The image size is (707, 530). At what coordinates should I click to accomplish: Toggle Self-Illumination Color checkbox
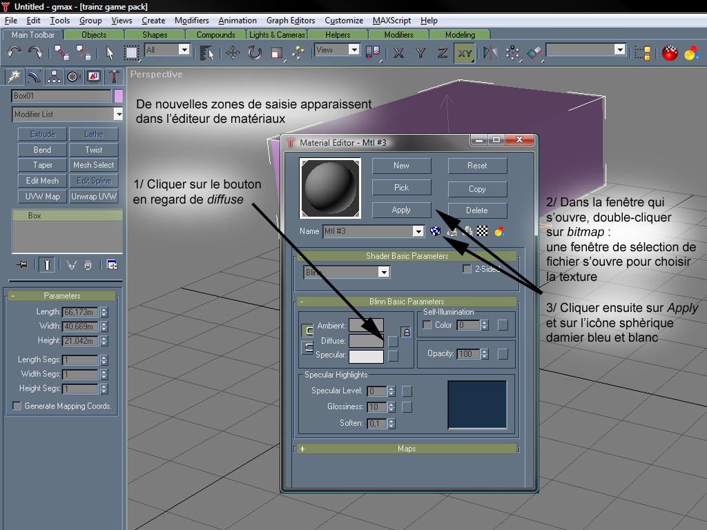(x=427, y=325)
